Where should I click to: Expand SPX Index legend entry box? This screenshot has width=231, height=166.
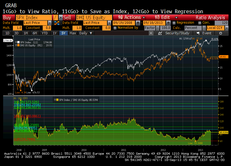click(x=16, y=42)
